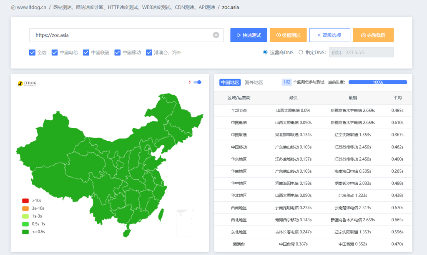Uncheck the 中国电信 checkbox
The image size is (427, 255).
pyautogui.click(x=55, y=52)
